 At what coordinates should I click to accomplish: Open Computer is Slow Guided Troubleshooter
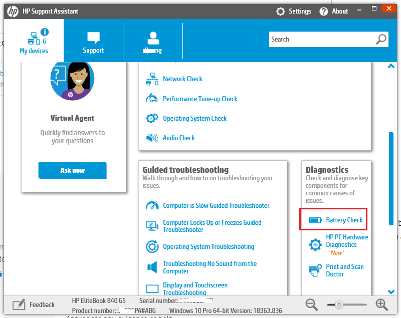coord(216,206)
